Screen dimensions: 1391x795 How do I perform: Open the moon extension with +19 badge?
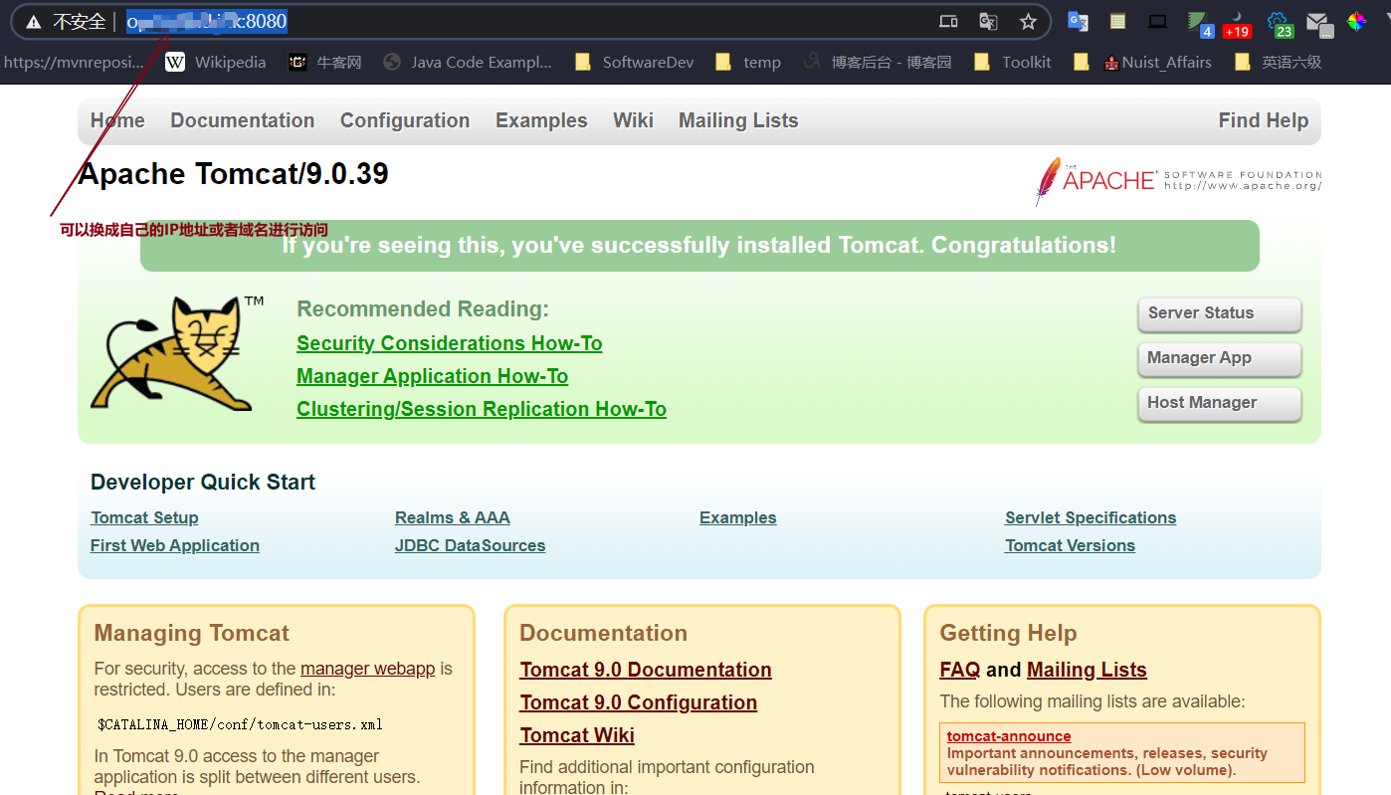coord(1237,24)
